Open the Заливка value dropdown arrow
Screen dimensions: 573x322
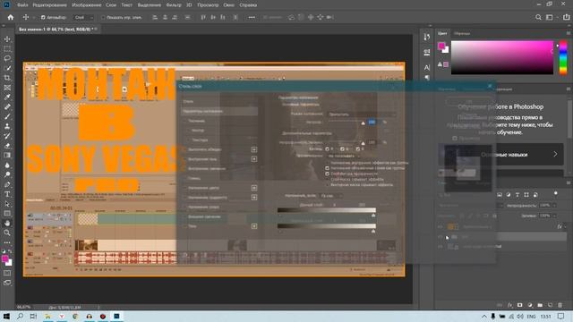click(555, 216)
